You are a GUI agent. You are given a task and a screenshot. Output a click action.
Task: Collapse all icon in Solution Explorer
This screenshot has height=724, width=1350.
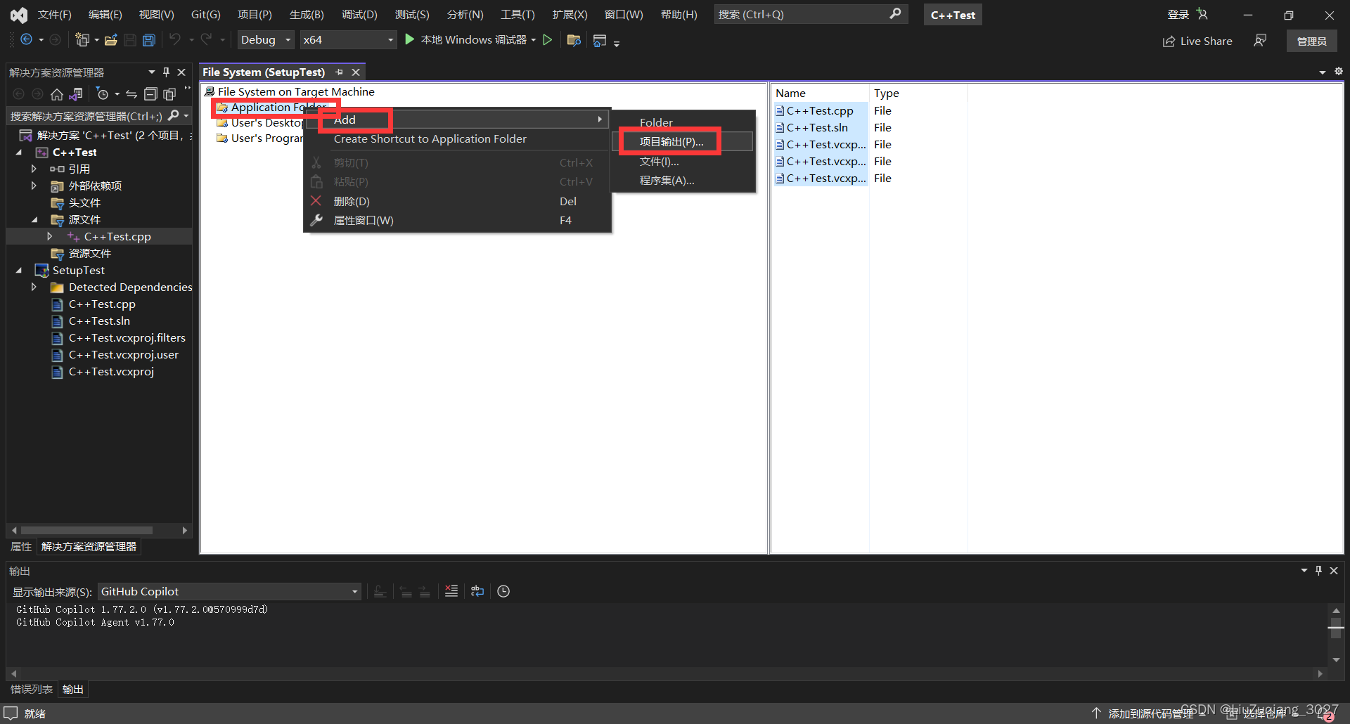[150, 94]
